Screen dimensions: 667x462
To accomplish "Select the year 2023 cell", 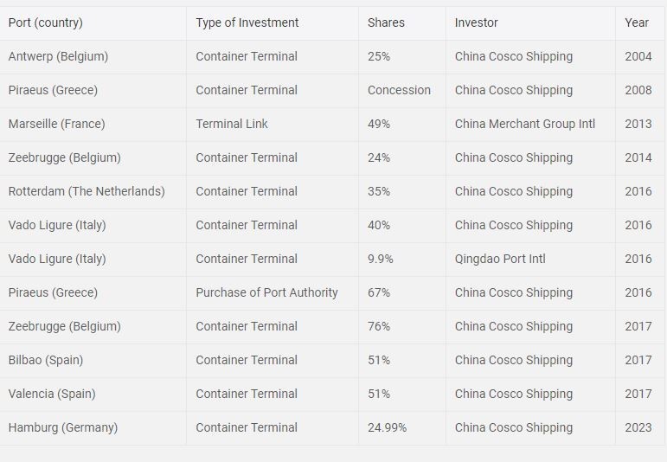I will pyautogui.click(x=638, y=427).
